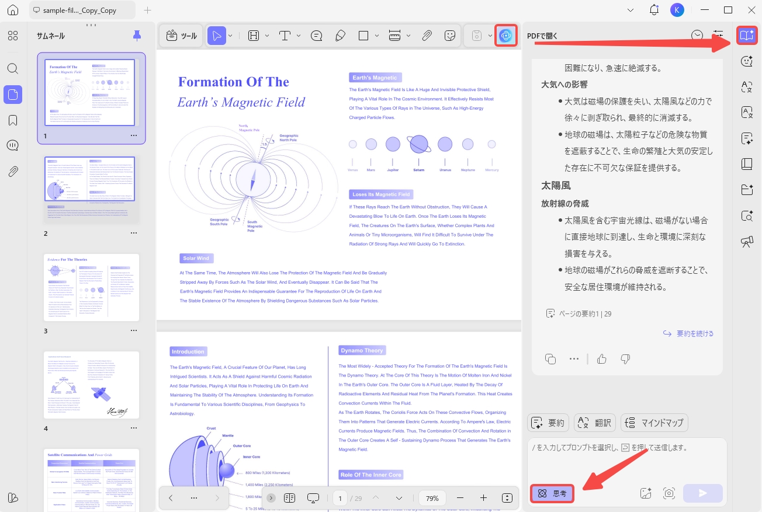Expand the H highlight tool dropdown
The image size is (762, 512).
[x=267, y=36]
